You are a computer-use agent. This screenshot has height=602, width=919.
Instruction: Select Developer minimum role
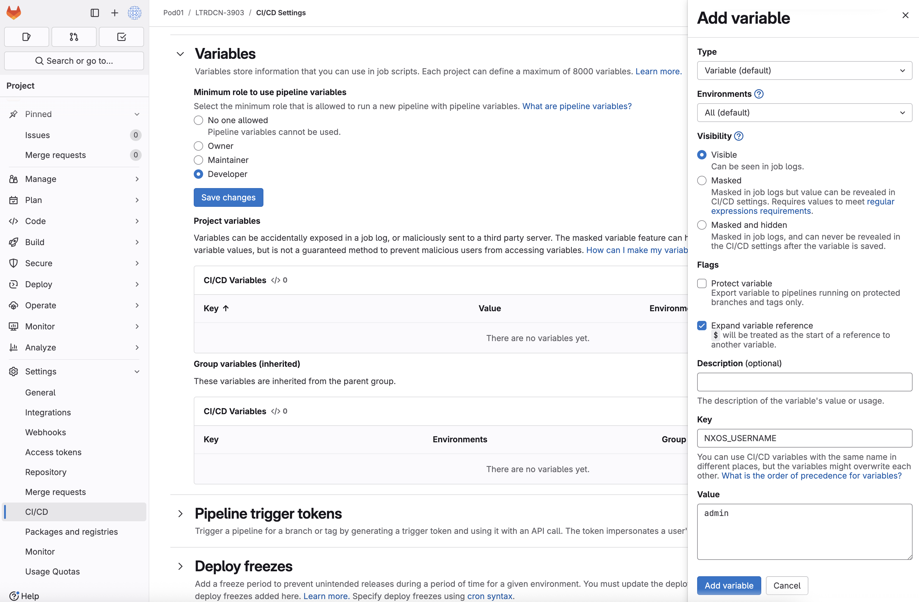point(198,174)
